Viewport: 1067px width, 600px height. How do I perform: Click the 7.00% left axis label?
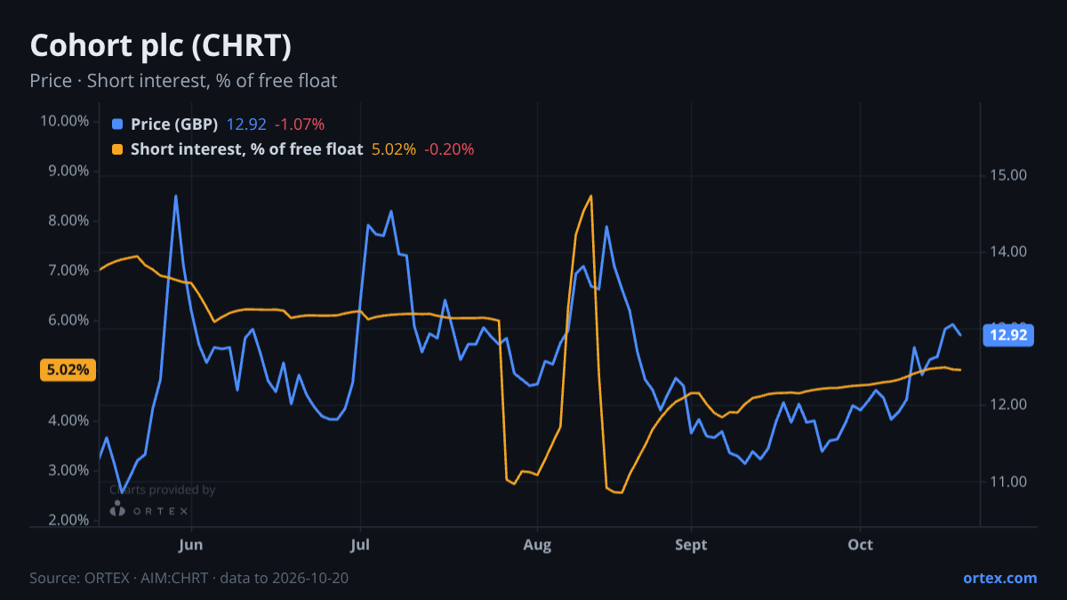pos(68,270)
